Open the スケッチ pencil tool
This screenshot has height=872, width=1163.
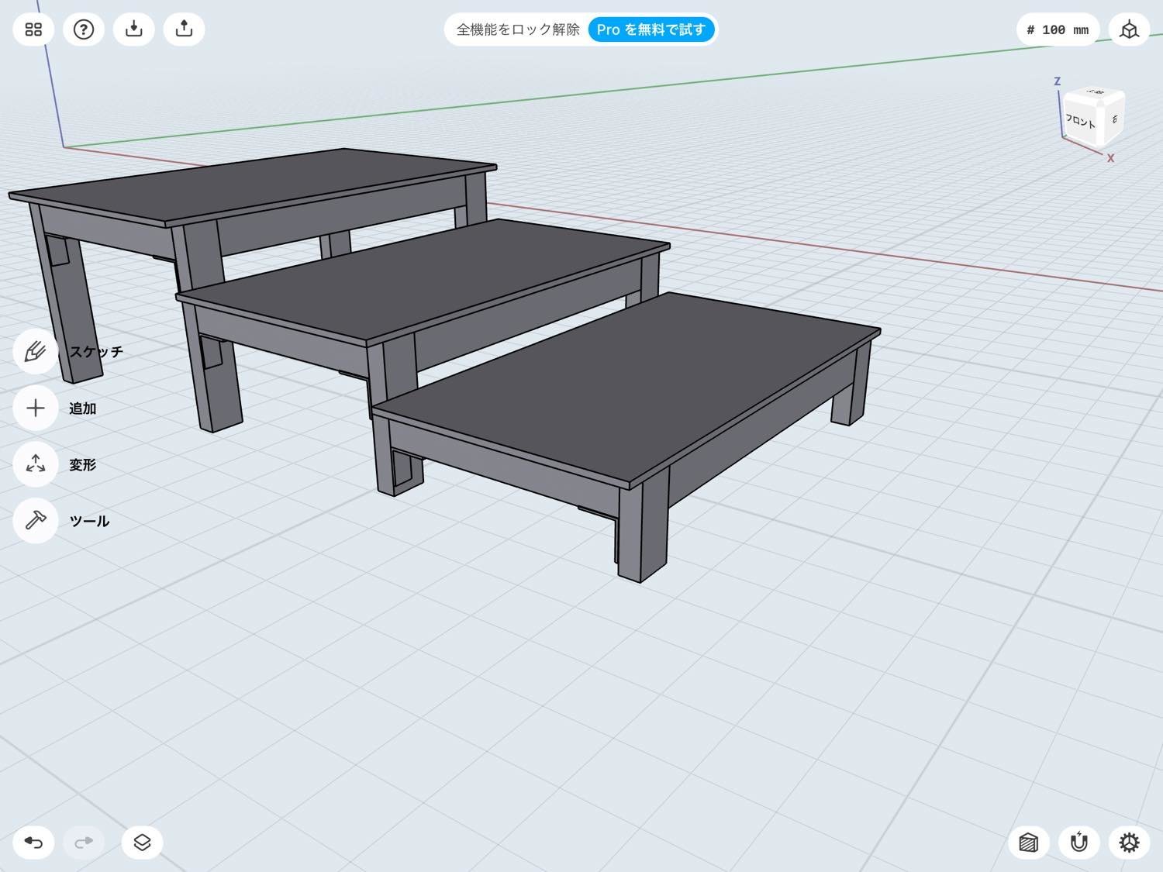(36, 351)
